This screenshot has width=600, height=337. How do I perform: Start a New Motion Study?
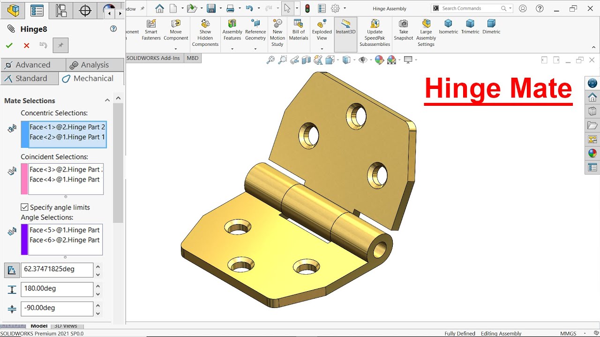[277, 33]
